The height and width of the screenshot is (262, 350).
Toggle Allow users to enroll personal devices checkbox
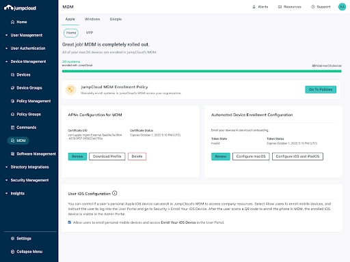(x=70, y=222)
